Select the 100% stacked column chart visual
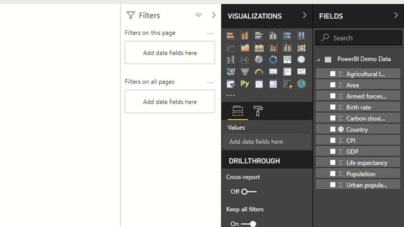Screen dimensions: 404x227 [x=301, y=35]
